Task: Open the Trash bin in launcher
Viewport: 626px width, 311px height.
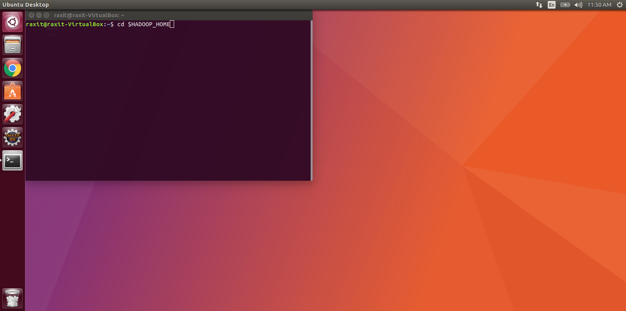Action: [13, 298]
